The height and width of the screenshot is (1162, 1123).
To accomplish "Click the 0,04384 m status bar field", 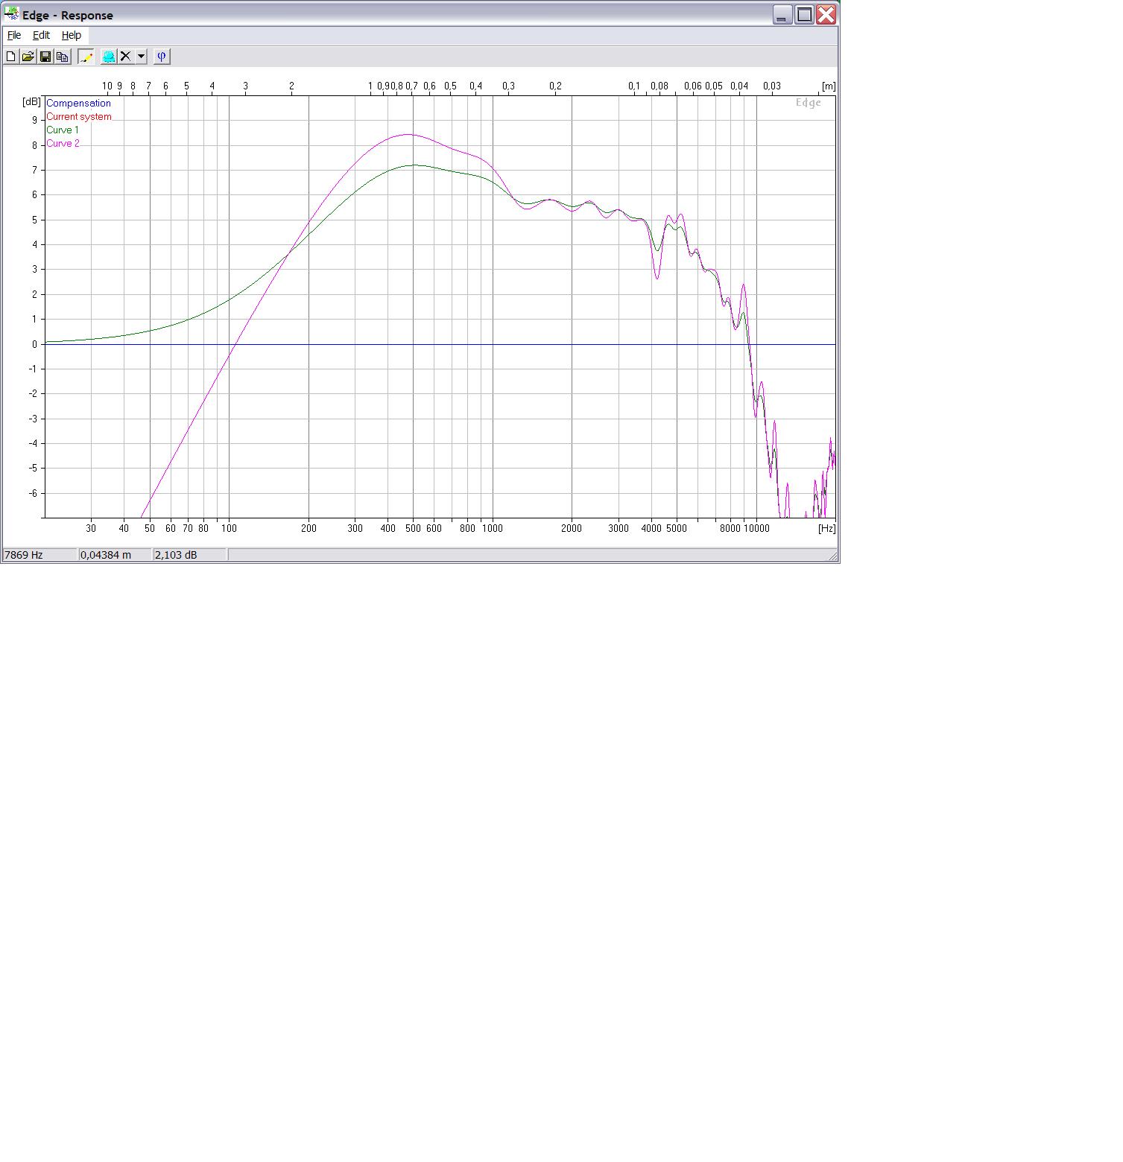I will 116,555.
